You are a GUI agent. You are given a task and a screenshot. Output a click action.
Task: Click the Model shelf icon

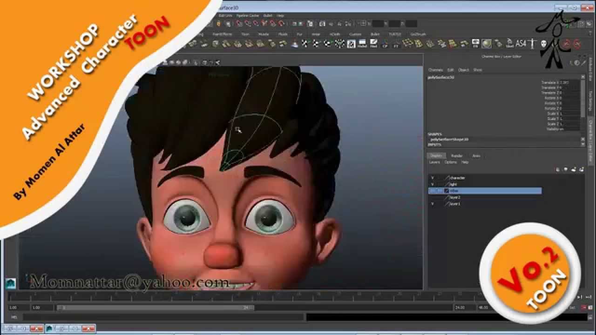tap(363, 44)
